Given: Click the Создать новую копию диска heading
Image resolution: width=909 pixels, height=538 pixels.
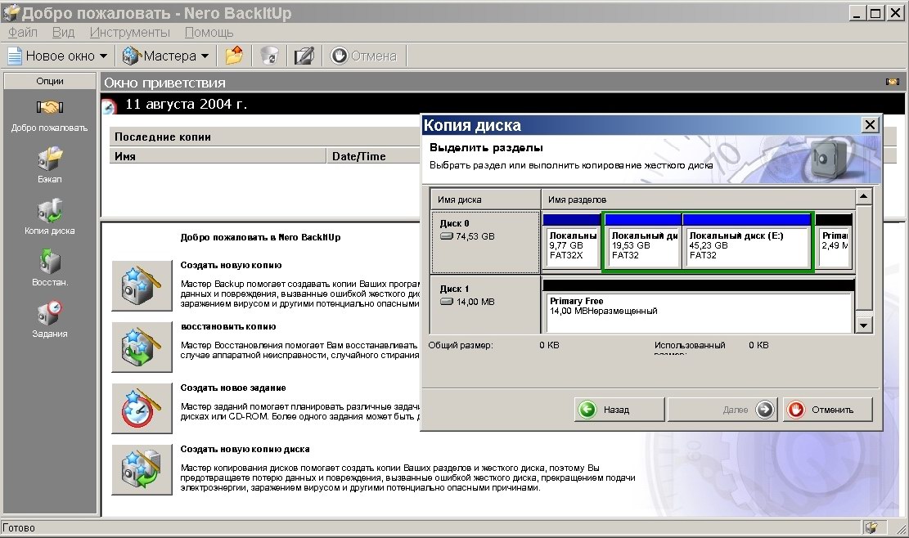Looking at the screenshot, I should [245, 450].
